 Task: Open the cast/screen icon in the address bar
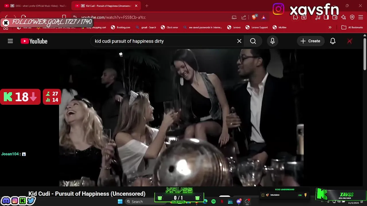click(234, 17)
